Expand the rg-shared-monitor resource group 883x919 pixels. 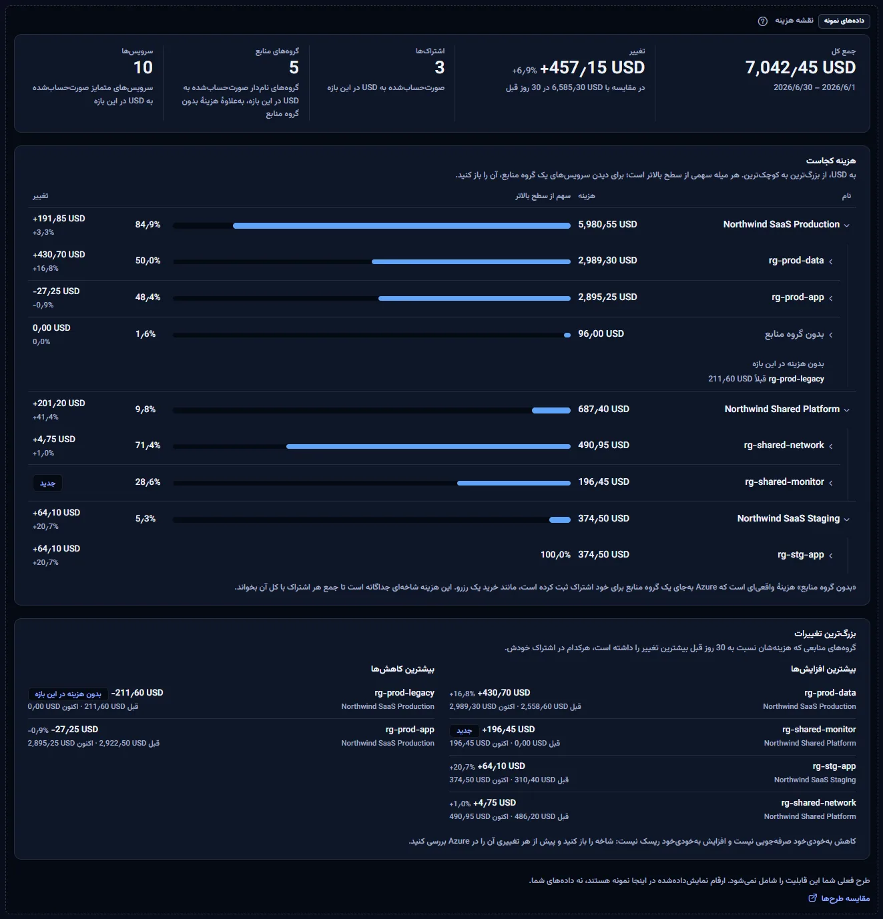pyautogui.click(x=830, y=483)
